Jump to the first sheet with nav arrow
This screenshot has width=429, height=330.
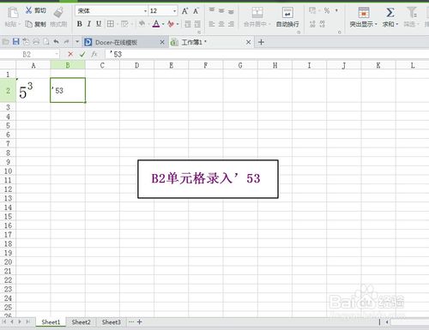point(4,321)
